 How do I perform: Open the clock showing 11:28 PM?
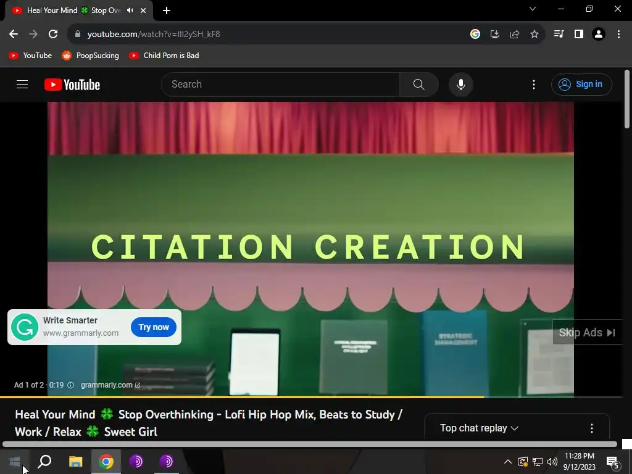pyautogui.click(x=579, y=462)
